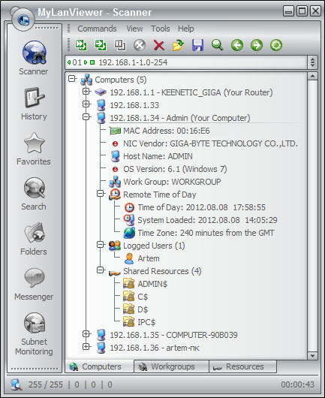The width and height of the screenshot is (325, 398).
Task: Collapse the Remote Time of Day node
Action: point(101,194)
